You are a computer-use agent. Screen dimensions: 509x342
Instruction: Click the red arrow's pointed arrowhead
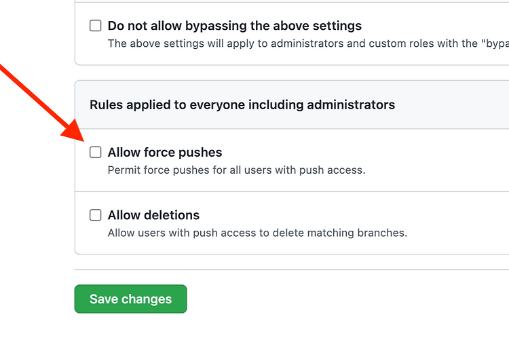click(74, 131)
